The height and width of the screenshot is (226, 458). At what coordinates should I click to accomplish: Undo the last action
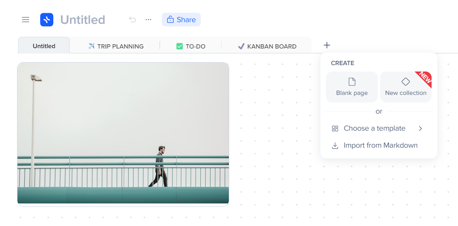coord(133,20)
